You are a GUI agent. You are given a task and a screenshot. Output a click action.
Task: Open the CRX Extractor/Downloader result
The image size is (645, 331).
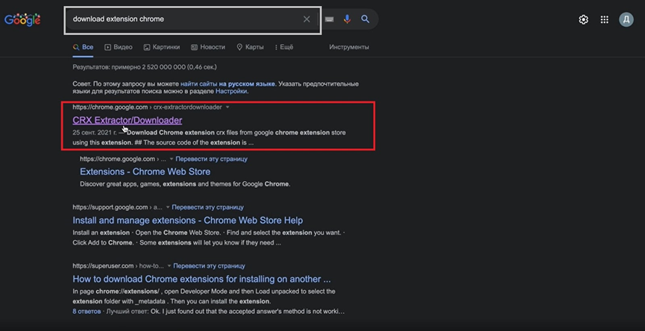pyautogui.click(x=127, y=120)
